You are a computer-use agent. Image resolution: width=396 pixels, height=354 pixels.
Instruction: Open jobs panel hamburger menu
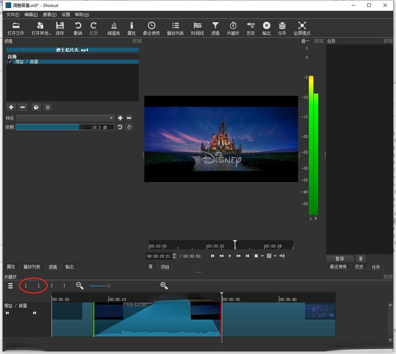[361, 259]
